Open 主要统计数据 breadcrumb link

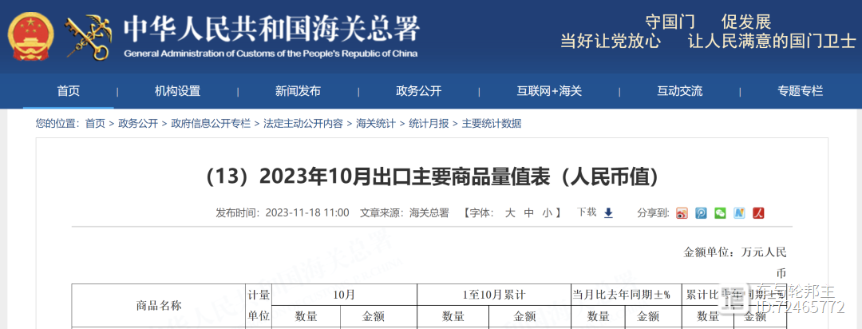(x=491, y=124)
